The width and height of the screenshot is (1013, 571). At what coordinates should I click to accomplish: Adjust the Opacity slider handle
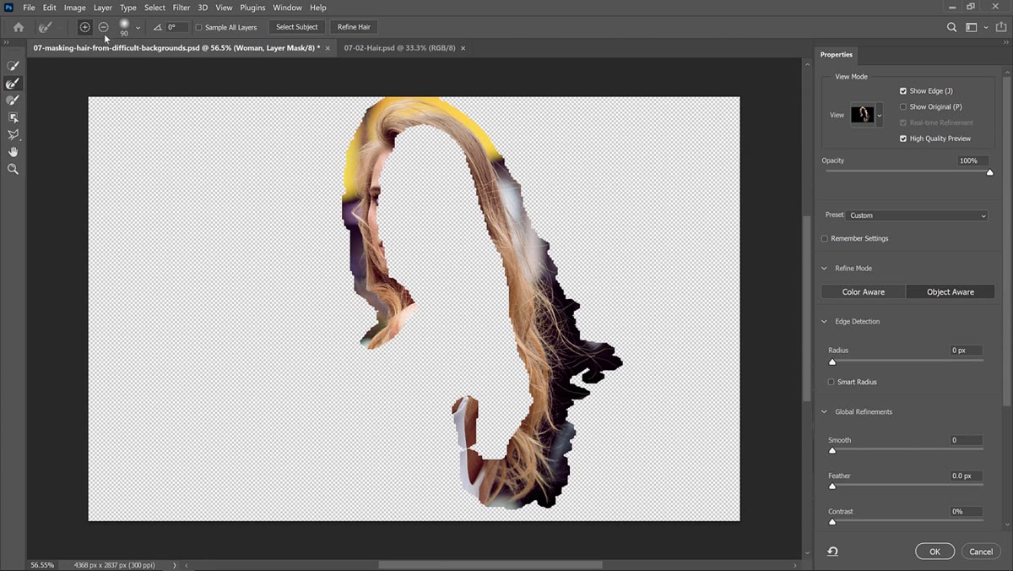click(990, 172)
